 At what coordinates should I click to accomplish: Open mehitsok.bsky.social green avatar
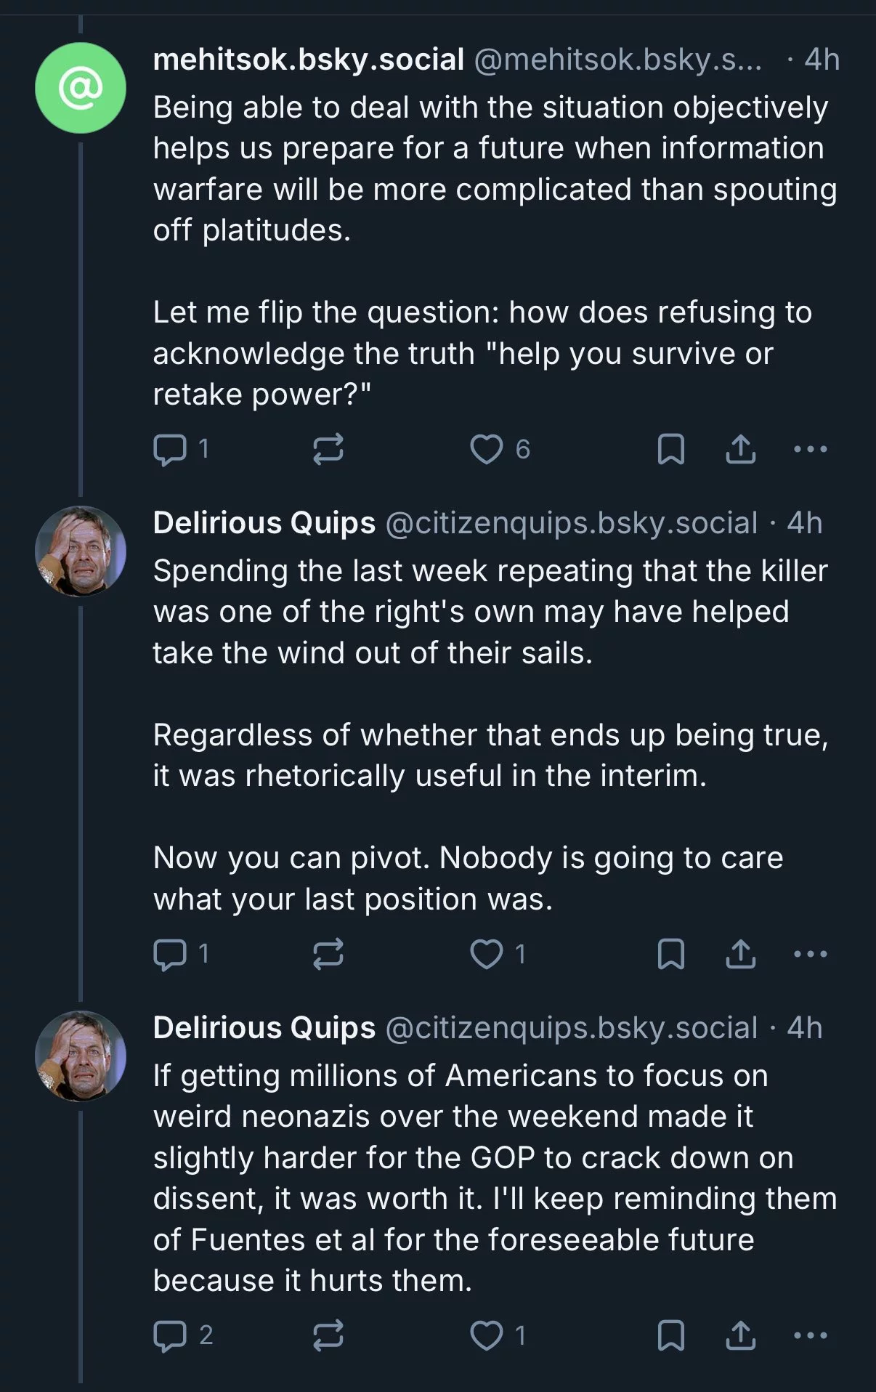(x=81, y=88)
